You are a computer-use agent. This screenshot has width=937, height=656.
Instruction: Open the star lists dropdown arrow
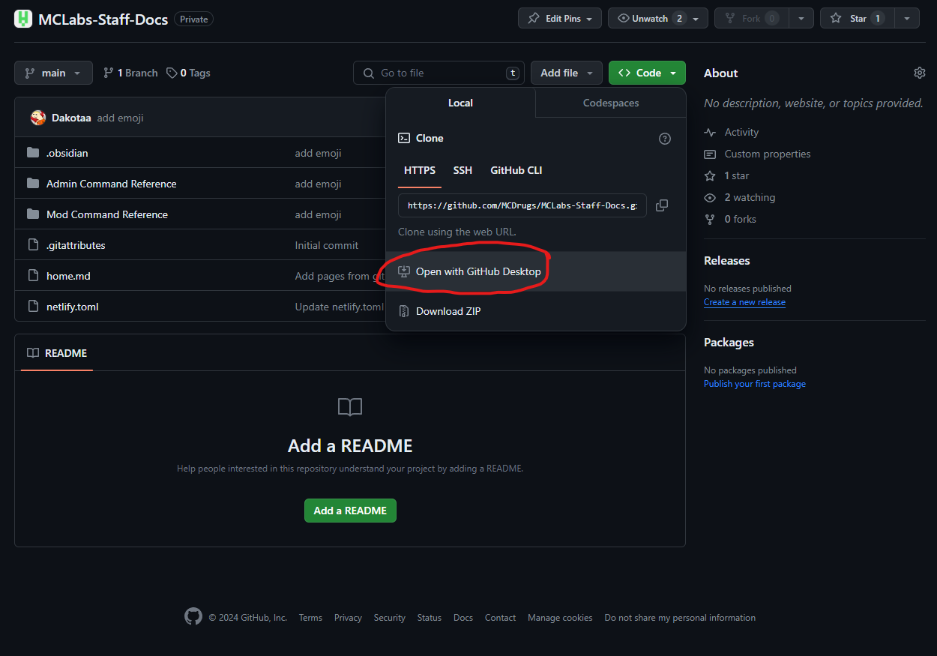907,19
